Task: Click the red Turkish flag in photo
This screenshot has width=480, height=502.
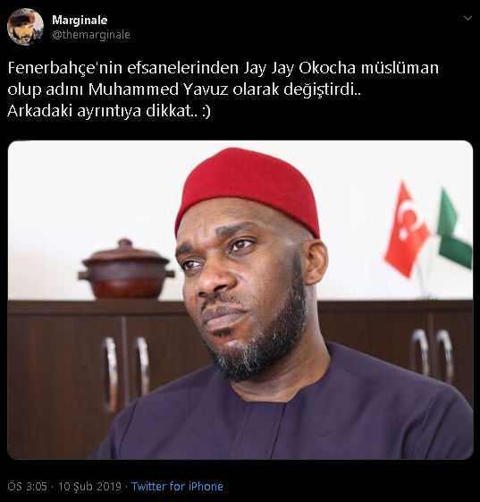Action: (406, 229)
